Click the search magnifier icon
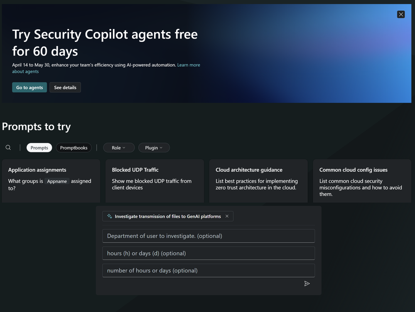 click(x=8, y=148)
